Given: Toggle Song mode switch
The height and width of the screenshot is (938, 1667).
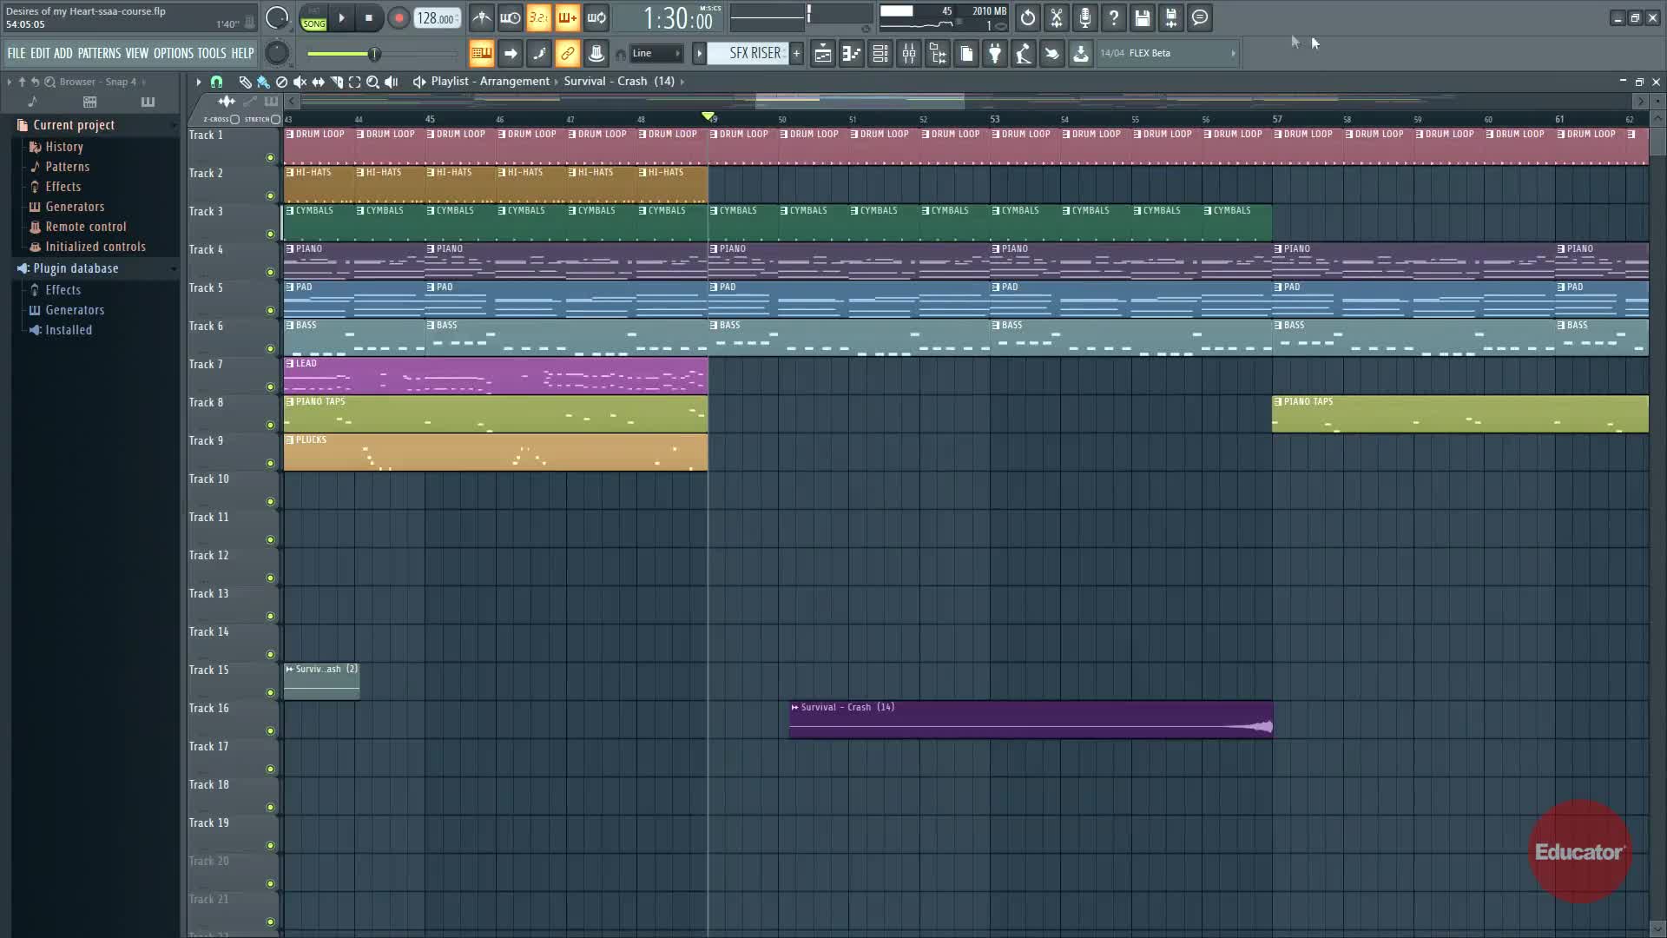Looking at the screenshot, I should [313, 18].
